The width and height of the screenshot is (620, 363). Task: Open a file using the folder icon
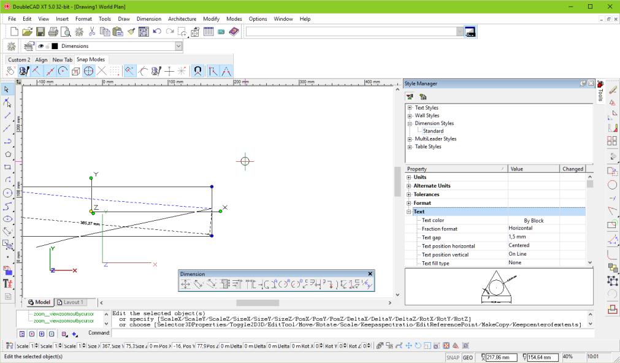tap(27, 32)
